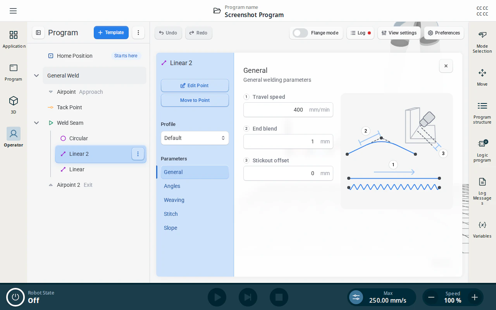The width and height of the screenshot is (496, 310).
Task: Open Variables panel
Action: (482, 229)
